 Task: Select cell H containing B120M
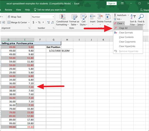(67, 51)
